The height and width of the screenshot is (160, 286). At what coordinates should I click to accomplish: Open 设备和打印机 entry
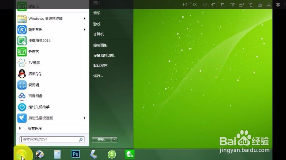(x=104, y=55)
